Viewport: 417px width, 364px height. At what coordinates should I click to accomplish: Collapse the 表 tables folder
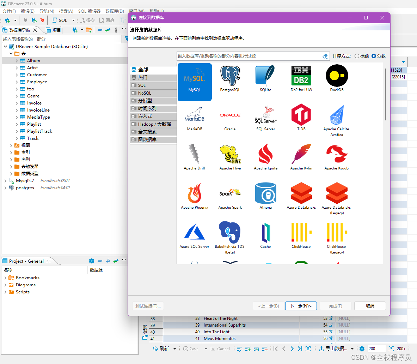point(11,54)
